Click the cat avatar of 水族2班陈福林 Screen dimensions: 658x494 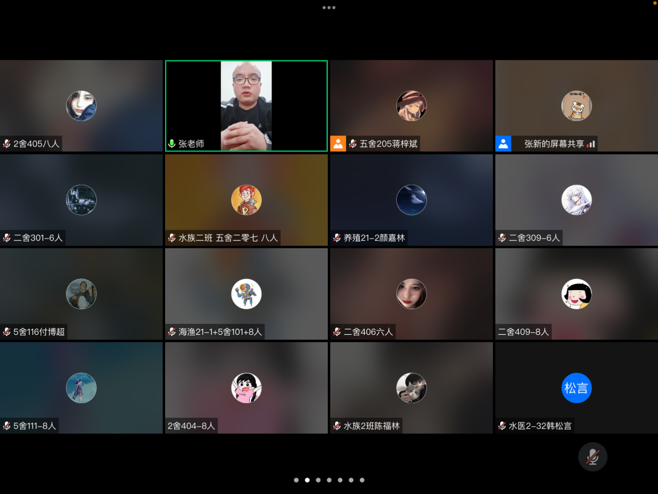pos(411,388)
